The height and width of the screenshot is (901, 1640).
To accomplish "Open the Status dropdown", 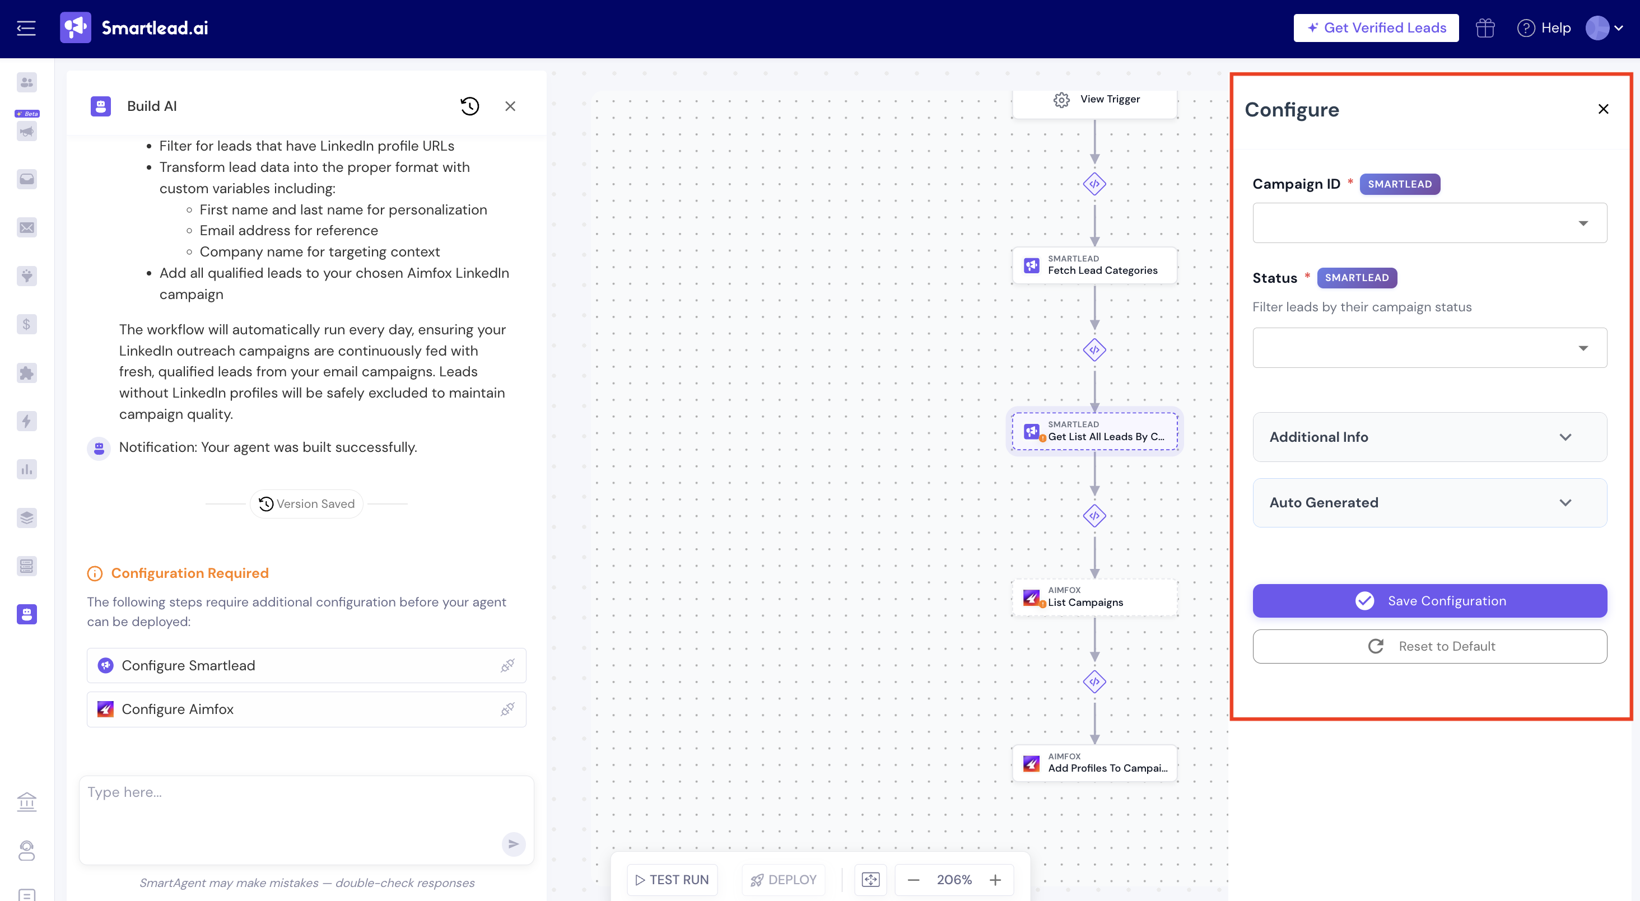I will (x=1429, y=348).
